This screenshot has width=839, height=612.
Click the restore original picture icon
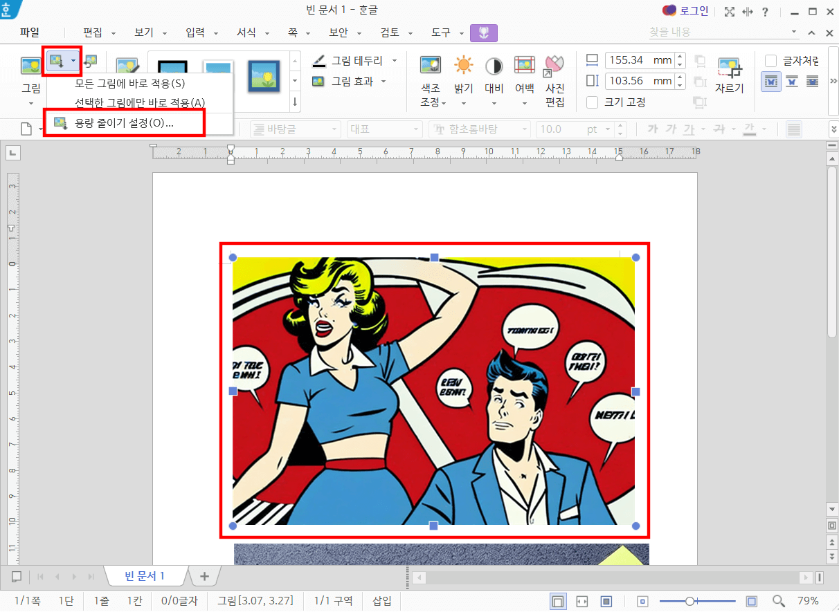tap(91, 62)
